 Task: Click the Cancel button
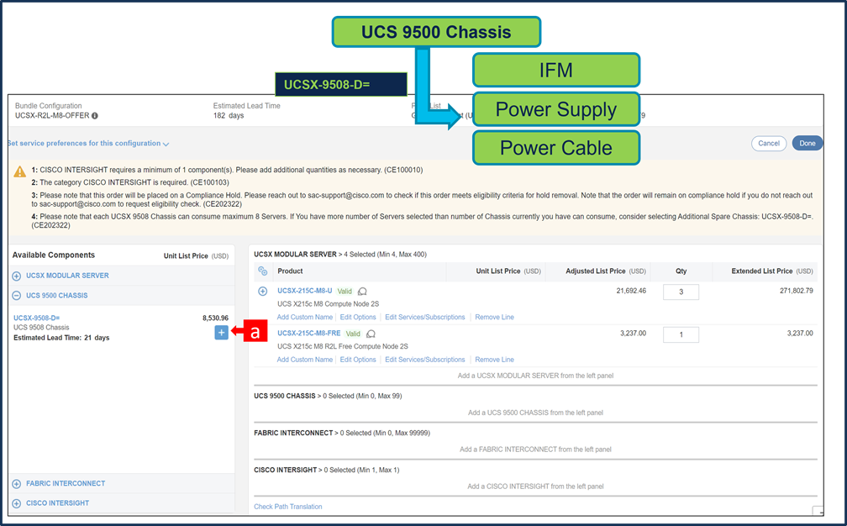769,143
